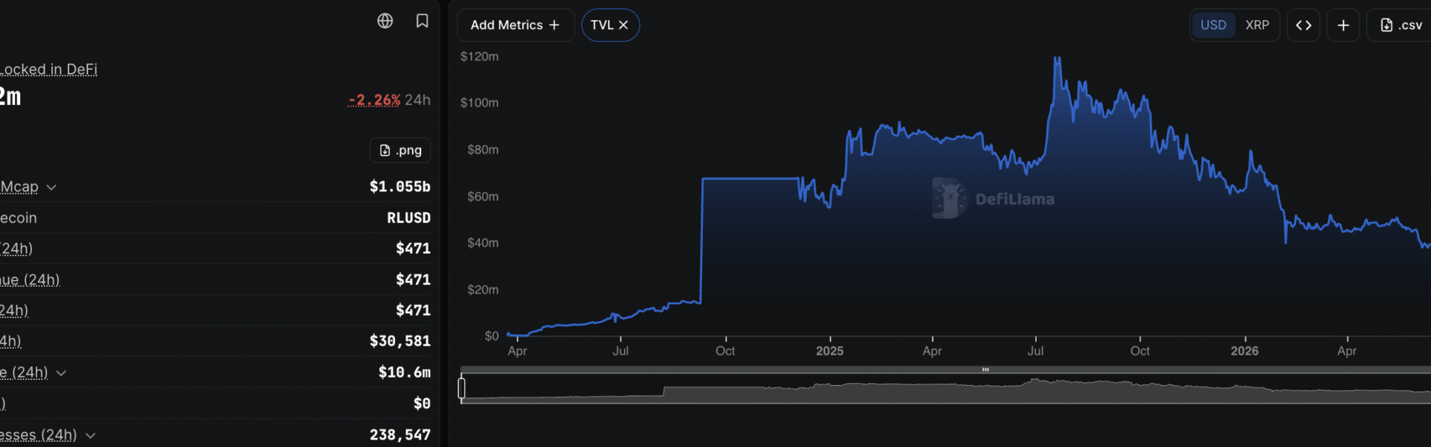Click the globe website icon

click(x=385, y=21)
